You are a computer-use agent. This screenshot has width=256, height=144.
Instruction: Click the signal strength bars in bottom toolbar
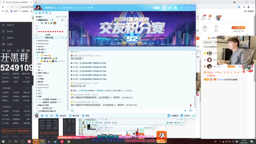coord(194,116)
